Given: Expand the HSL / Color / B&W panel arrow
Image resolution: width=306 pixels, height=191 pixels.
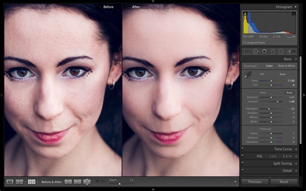Looking at the screenshot, I should click(296, 156).
